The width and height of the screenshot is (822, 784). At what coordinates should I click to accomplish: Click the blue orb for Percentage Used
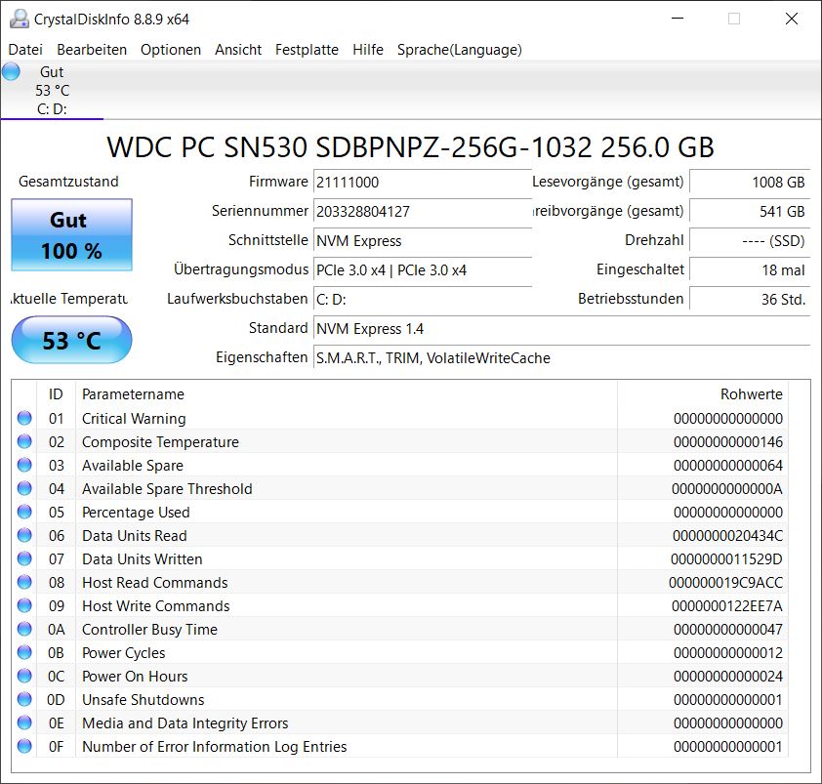(x=24, y=513)
